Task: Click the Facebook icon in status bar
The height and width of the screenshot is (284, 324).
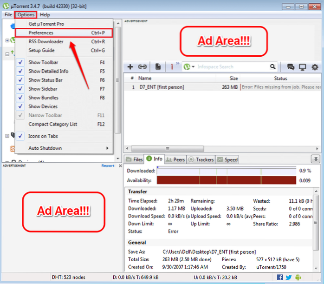Action: 280,277
